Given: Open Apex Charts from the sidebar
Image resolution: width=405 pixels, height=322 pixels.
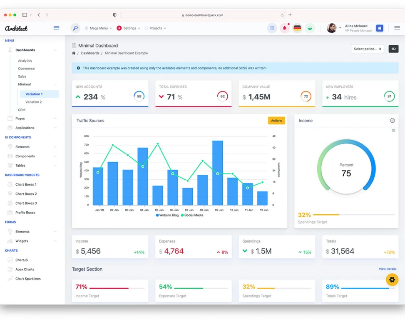Looking at the screenshot, I should tap(25, 269).
